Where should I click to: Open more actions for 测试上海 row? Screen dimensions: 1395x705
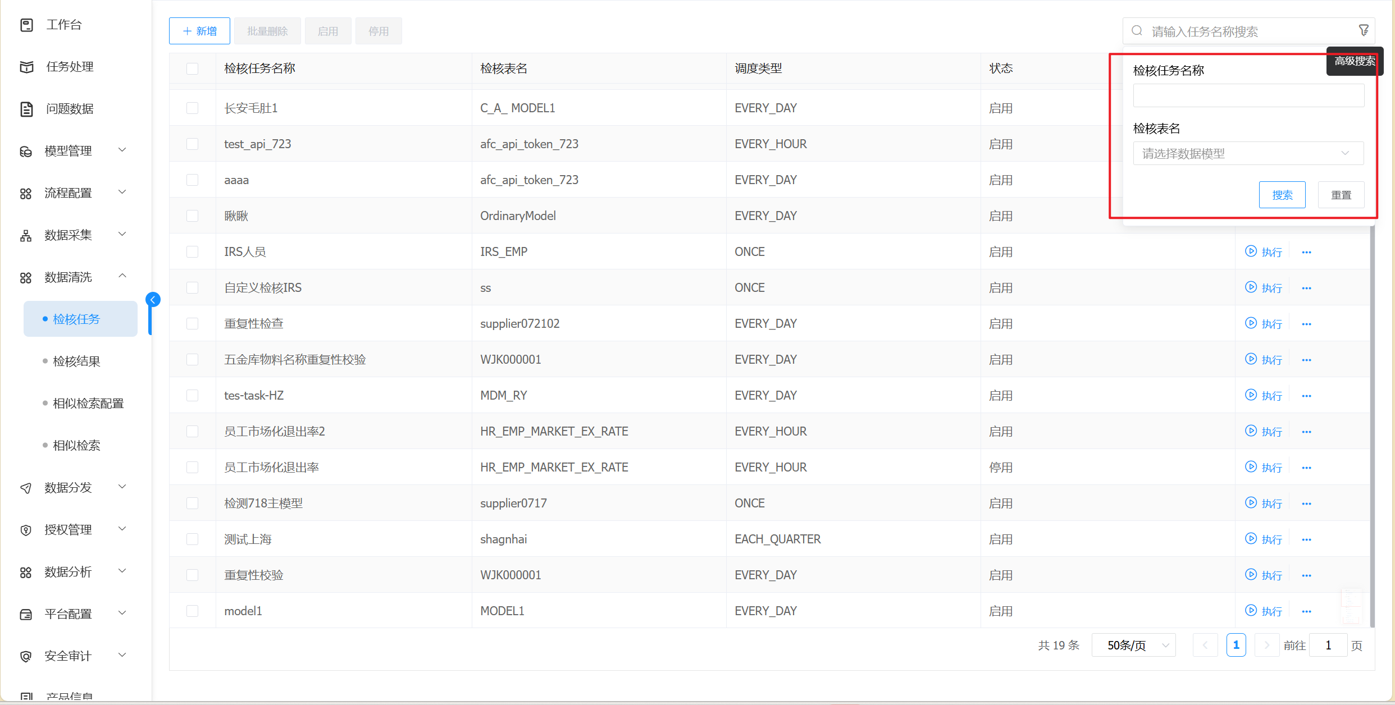[1306, 539]
